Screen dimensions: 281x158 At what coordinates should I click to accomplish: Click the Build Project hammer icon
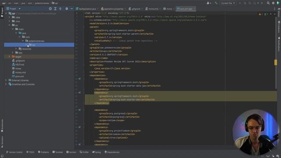pos(216,3)
